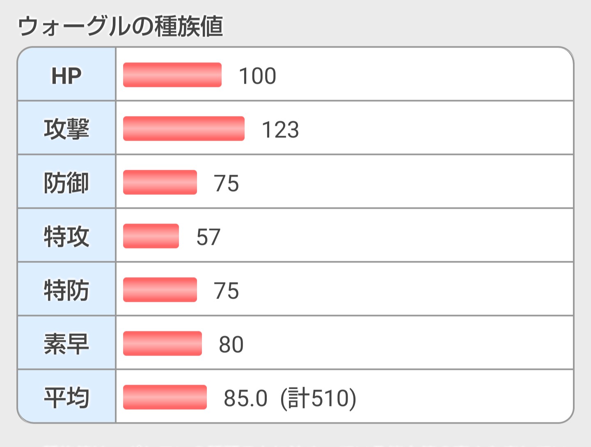Click the 攻撃 stat label

[66, 129]
